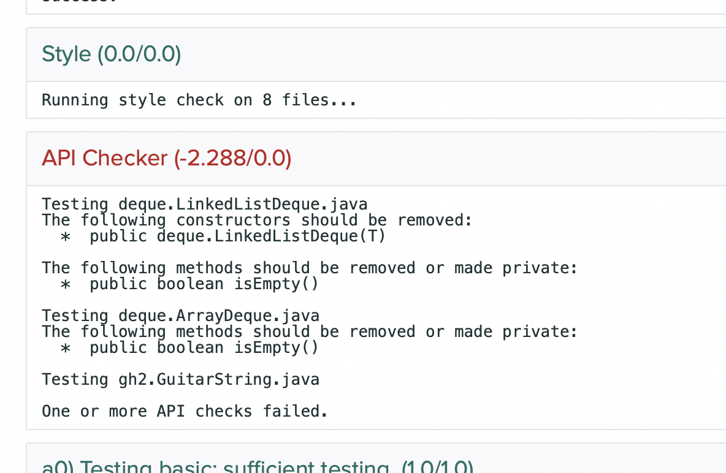Click the 'Testing deque.ArrayDeque.java' line

click(x=180, y=316)
